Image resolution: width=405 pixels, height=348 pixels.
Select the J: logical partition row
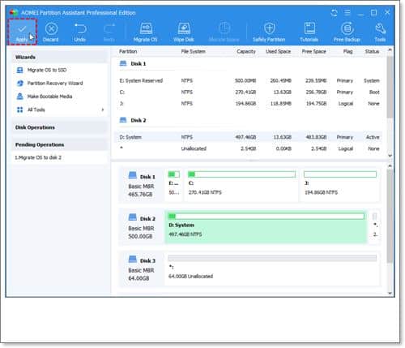point(249,104)
